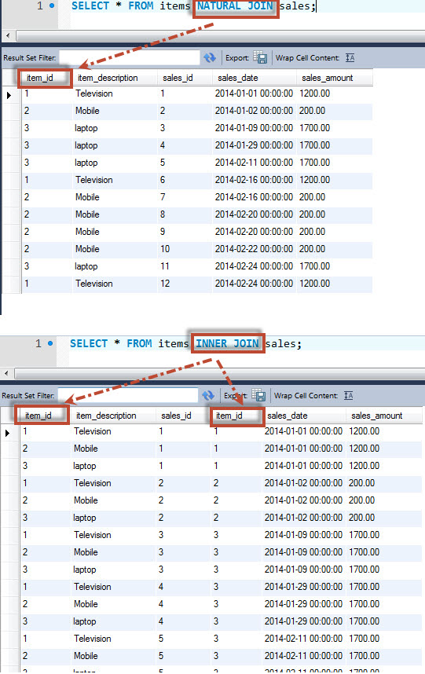
Task: Click date cell 2014-01-29 00:00:00 in upper grid
Action: click(x=254, y=145)
